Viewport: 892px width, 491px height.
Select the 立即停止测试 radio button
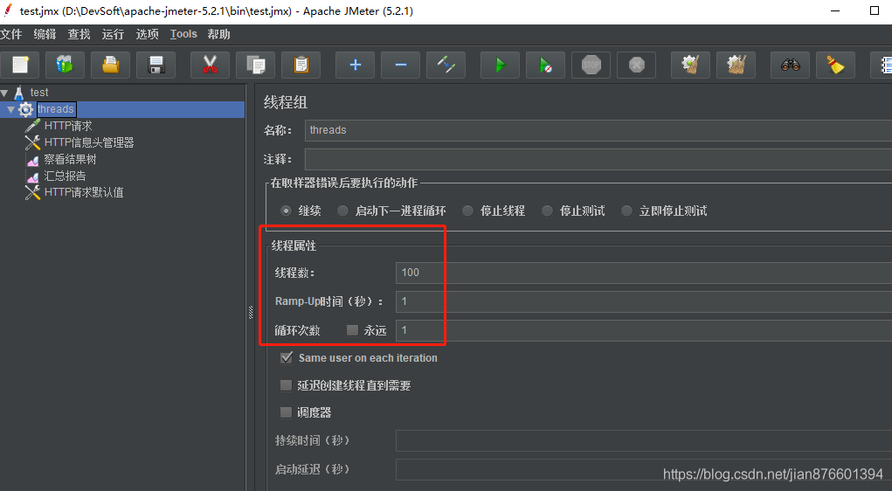pyautogui.click(x=626, y=211)
